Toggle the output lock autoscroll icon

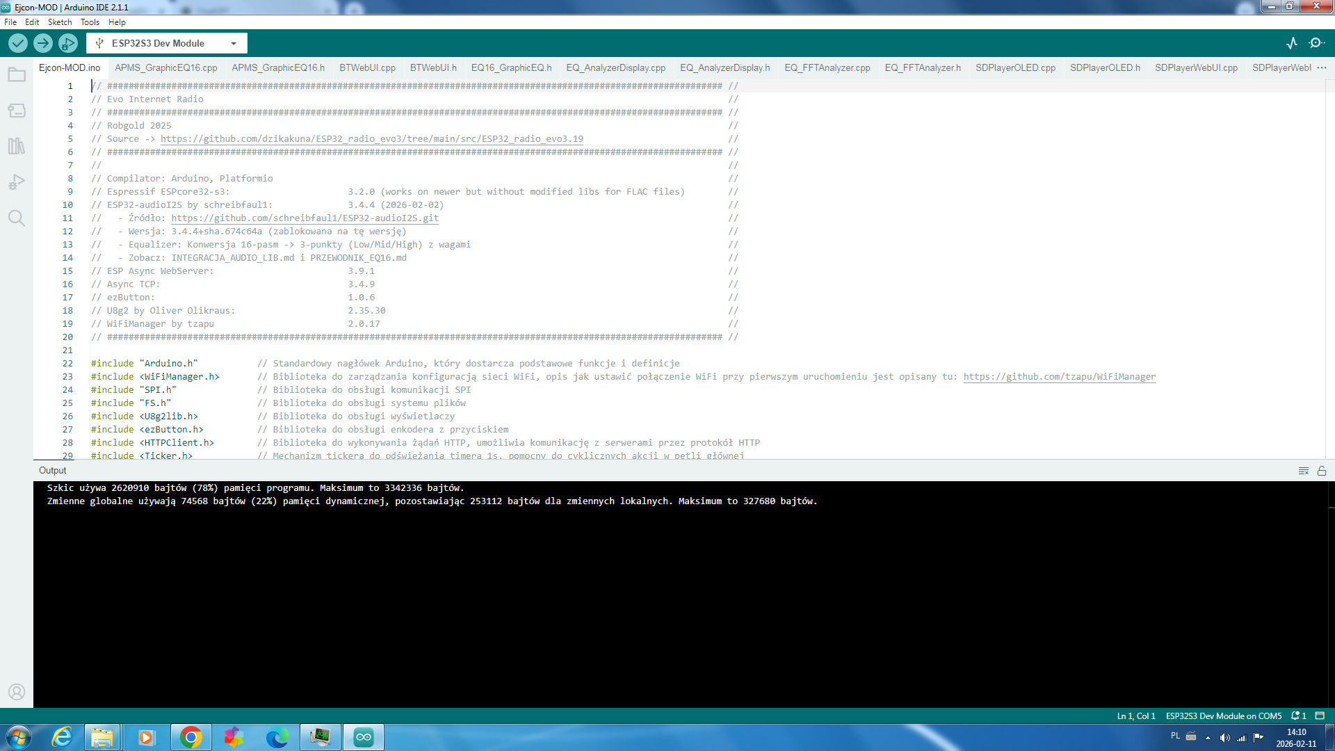[x=1322, y=471]
